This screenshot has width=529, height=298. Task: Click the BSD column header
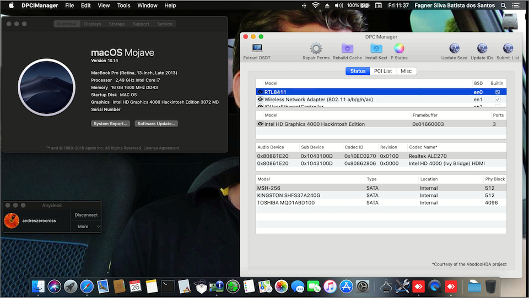[x=480, y=83]
